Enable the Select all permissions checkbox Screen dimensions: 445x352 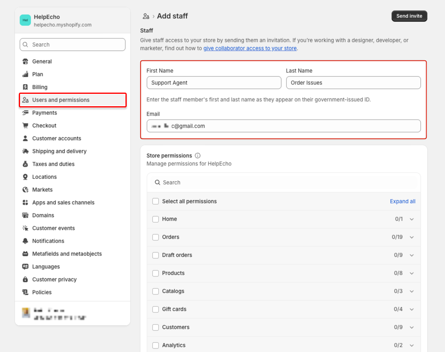click(156, 201)
